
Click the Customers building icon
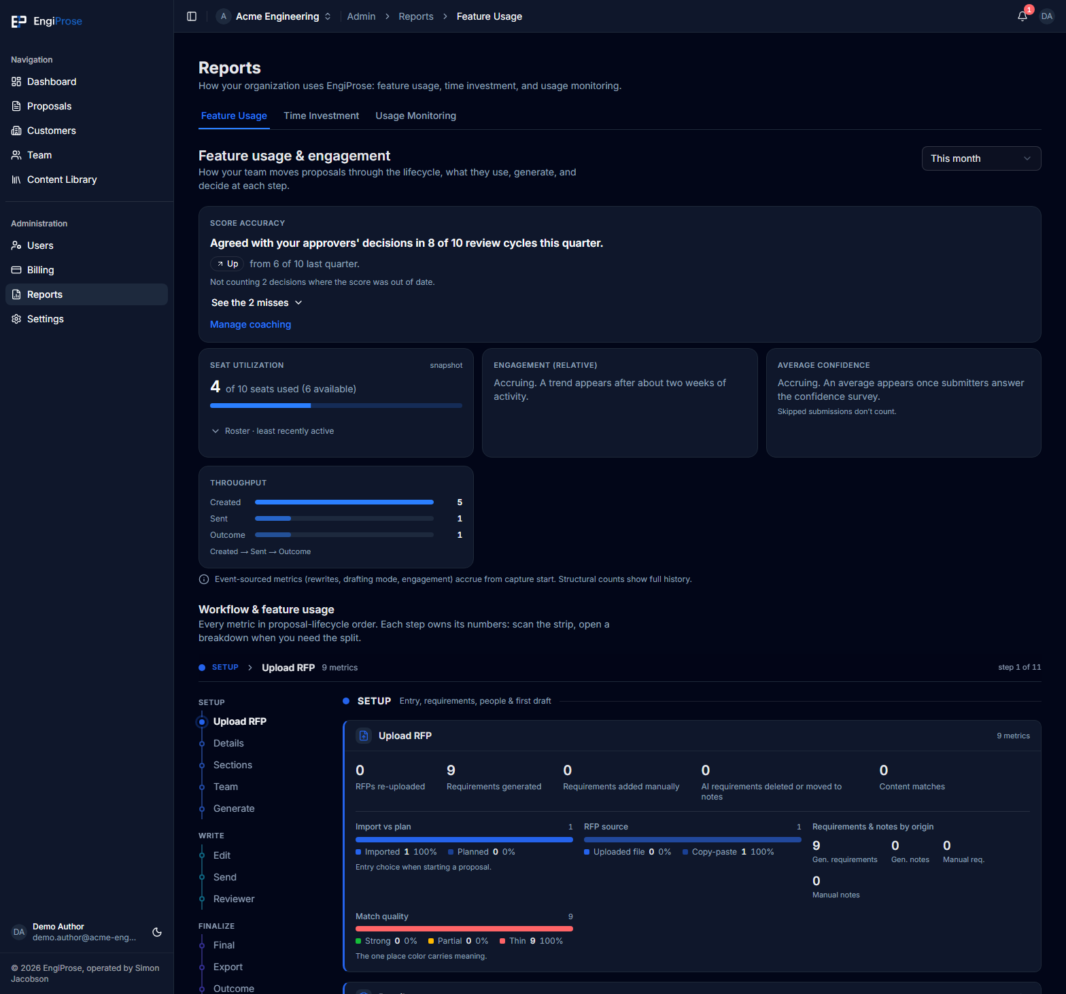click(x=16, y=131)
